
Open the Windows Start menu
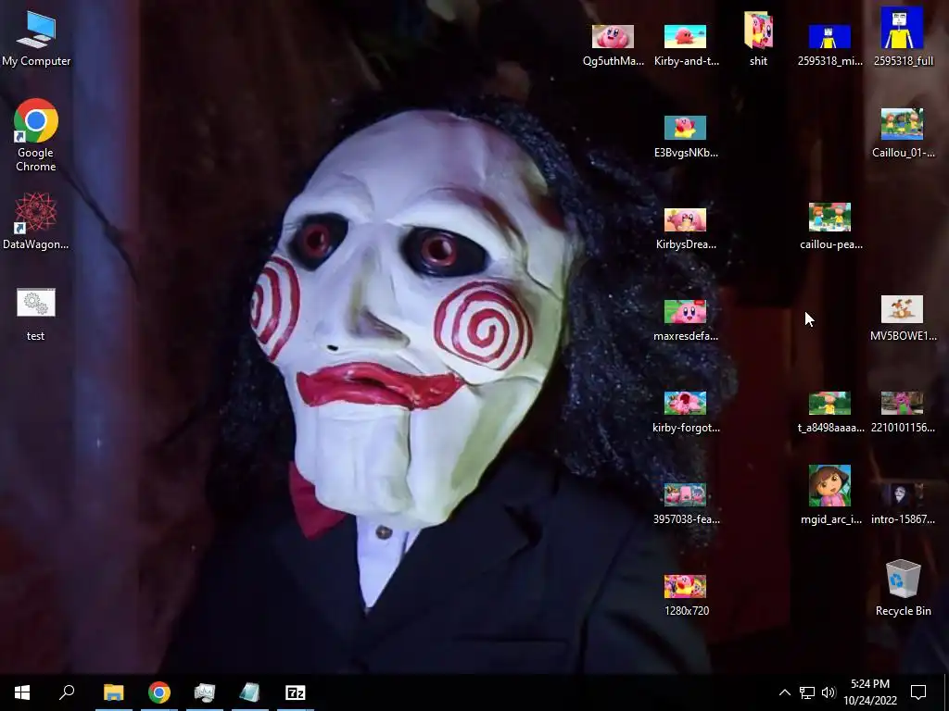tap(22, 692)
